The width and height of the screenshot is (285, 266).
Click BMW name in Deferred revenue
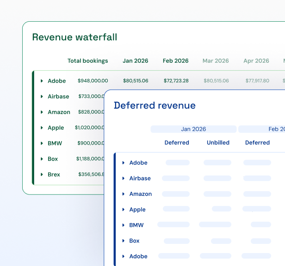click(x=136, y=225)
